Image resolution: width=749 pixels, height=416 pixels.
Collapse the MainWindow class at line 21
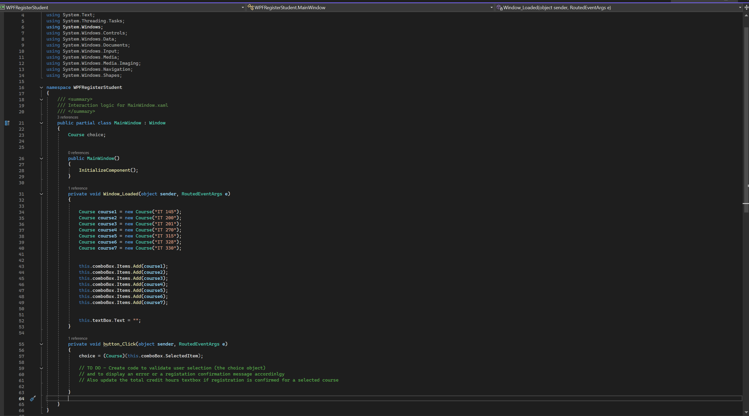click(x=41, y=123)
